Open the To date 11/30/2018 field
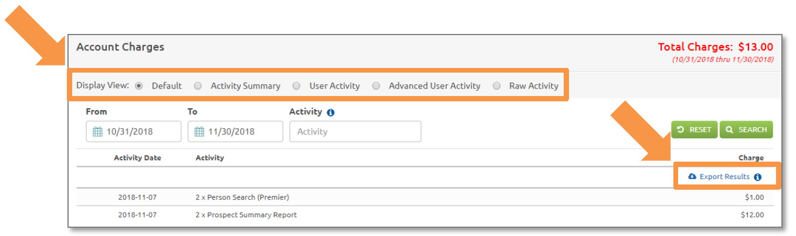796x236 pixels. (235, 131)
